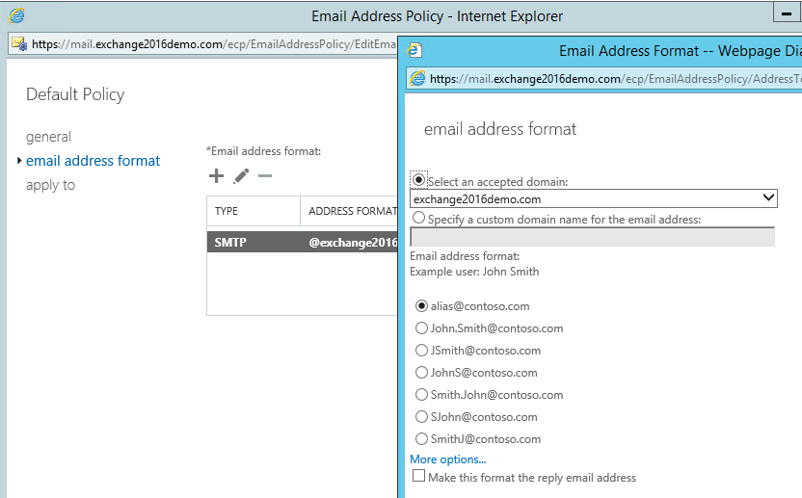Click the ADDRESS FORMAT column header
Screen dimensions: 802x498
(x=349, y=211)
